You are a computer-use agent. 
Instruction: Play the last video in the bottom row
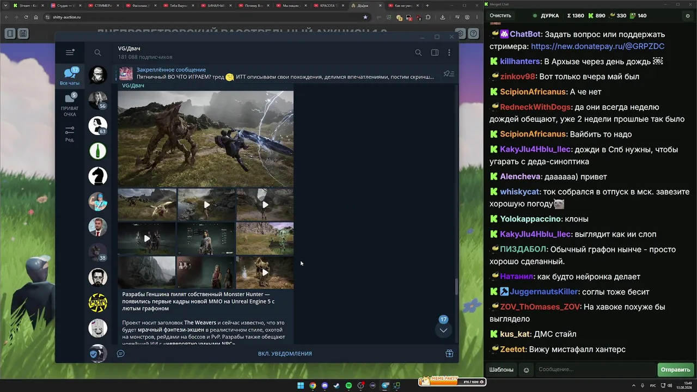[x=265, y=272]
